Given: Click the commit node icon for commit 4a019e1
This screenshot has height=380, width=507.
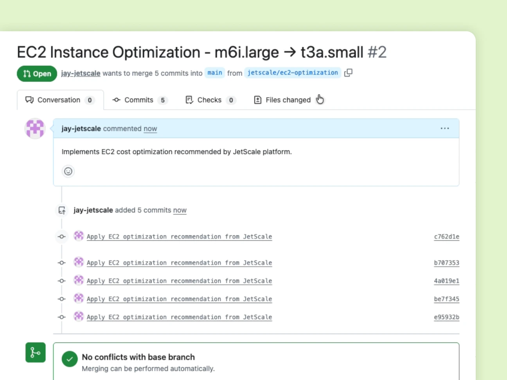Looking at the screenshot, I should tap(62, 281).
